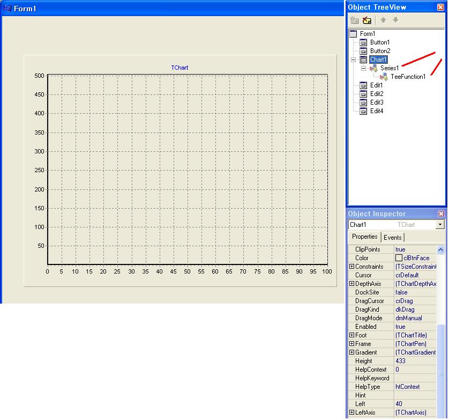The width and height of the screenshot is (449, 420).
Task: Collapse the Chart1 tree node
Action: 353,60
